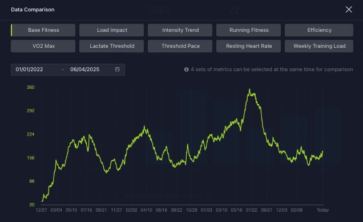Show VO2 Max on the chart
363x222 pixels.
click(43, 46)
